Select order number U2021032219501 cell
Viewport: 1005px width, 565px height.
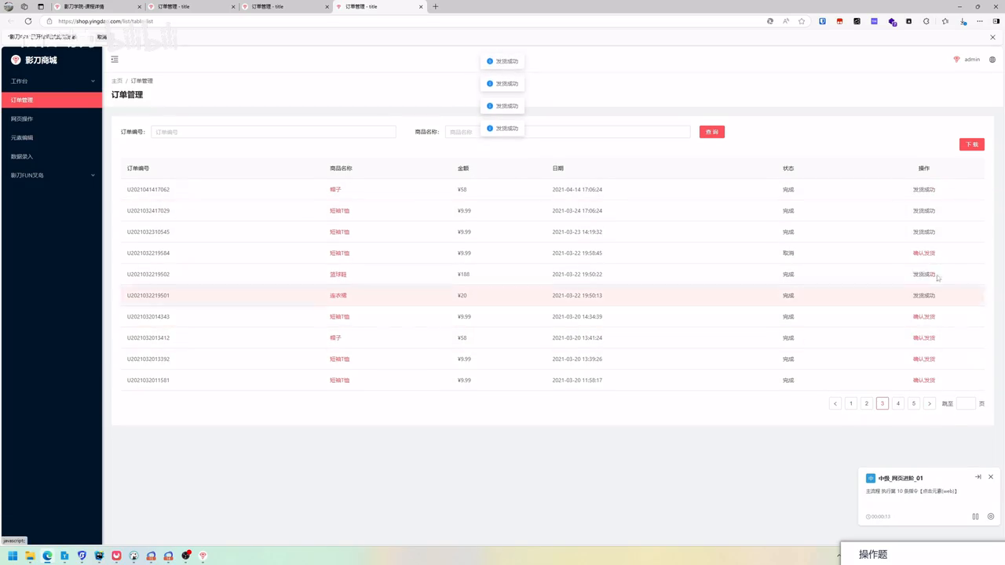click(x=148, y=295)
